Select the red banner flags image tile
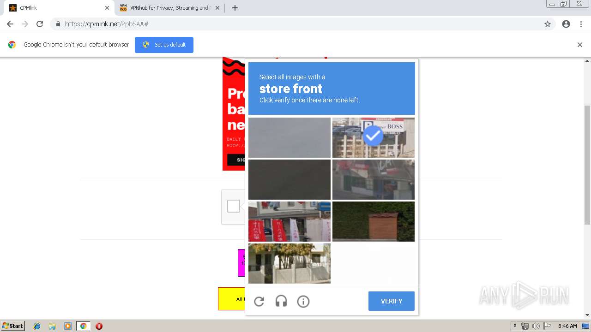 (x=289, y=221)
